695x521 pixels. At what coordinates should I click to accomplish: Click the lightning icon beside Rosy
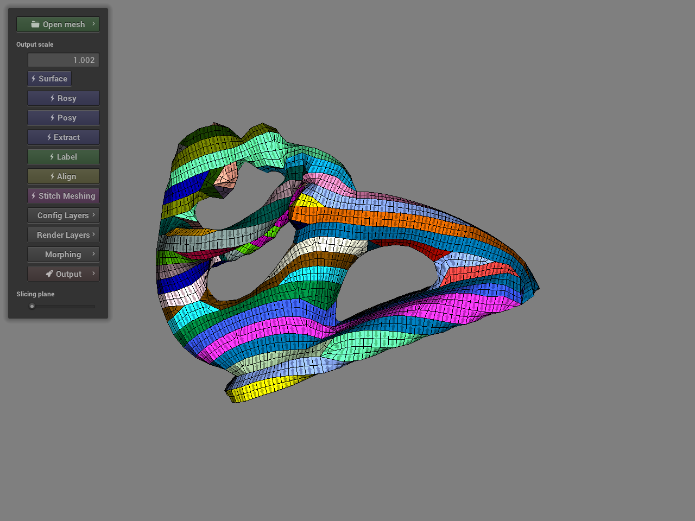(52, 98)
